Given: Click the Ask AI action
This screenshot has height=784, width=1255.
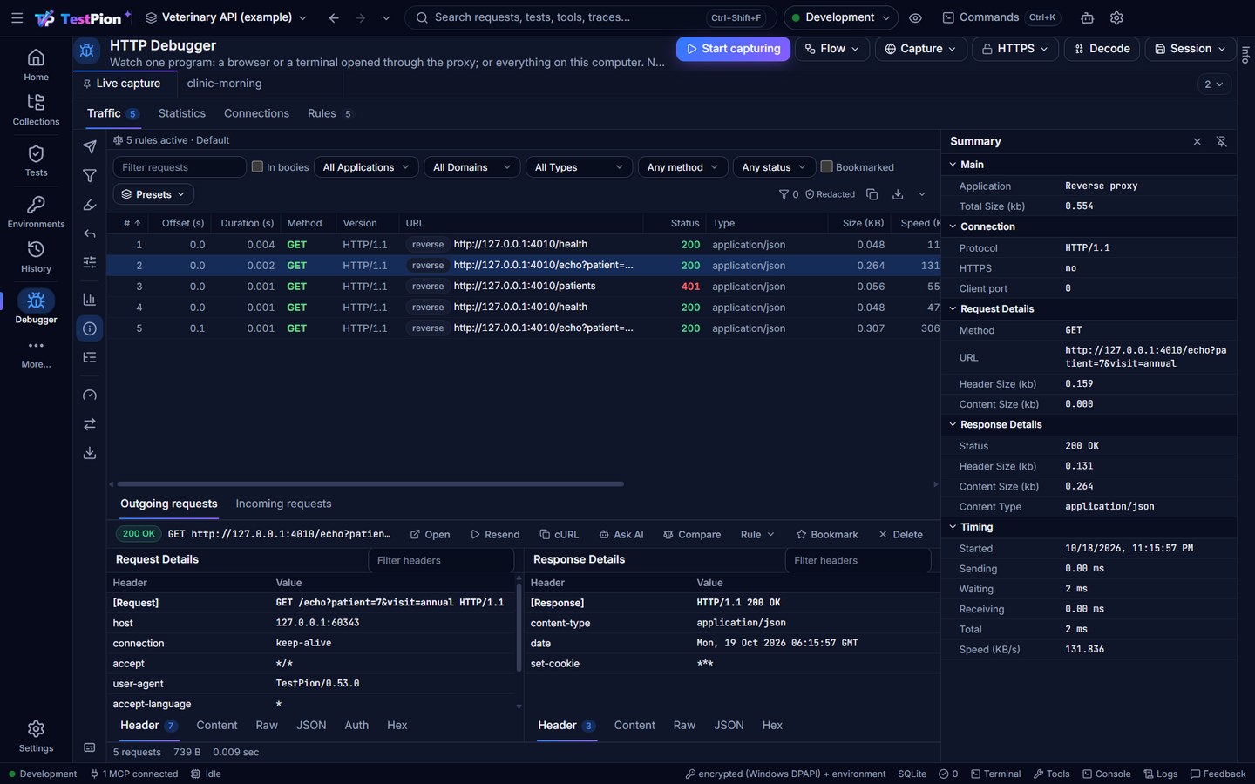Looking at the screenshot, I should coord(621,535).
